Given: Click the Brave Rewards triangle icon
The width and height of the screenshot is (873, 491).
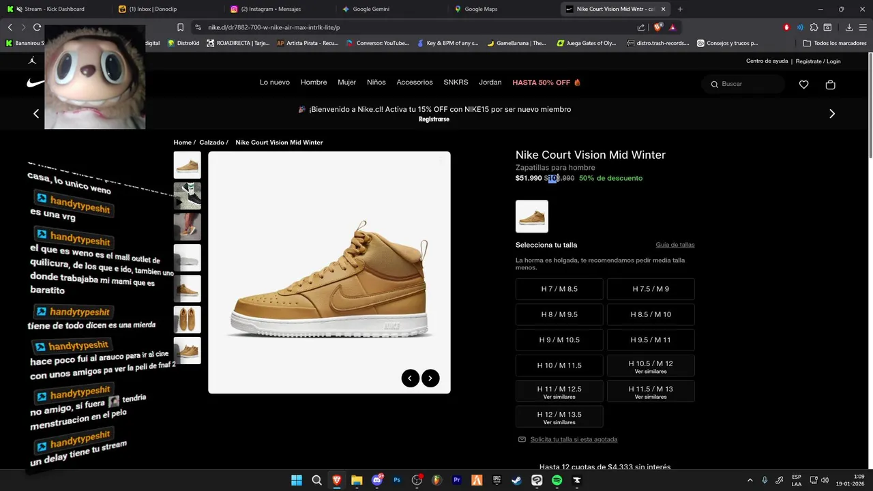Looking at the screenshot, I should click(672, 27).
